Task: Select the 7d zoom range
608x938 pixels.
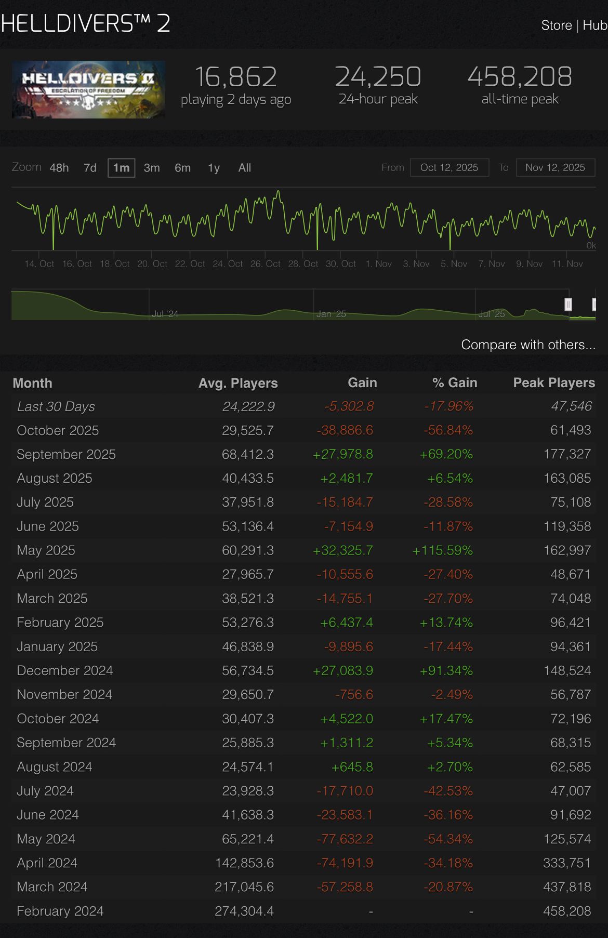Action: tap(90, 168)
